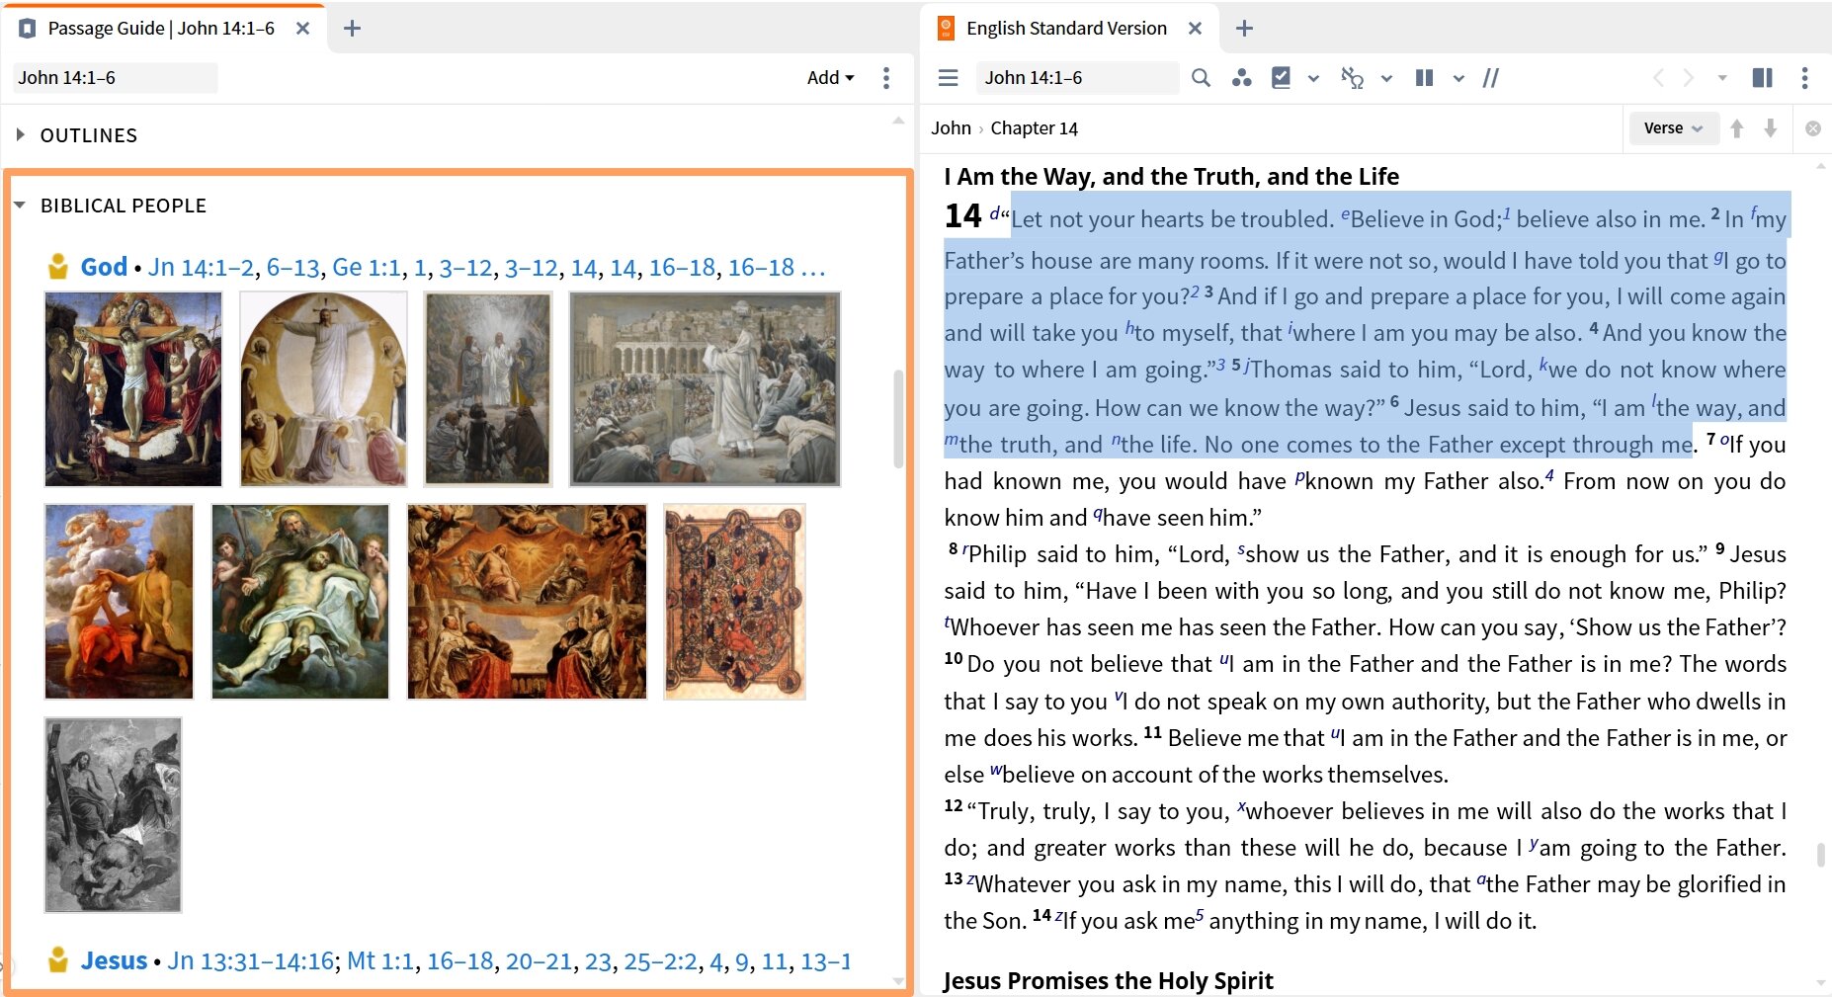Click the God person icon
The width and height of the screenshot is (1832, 997).
pyautogui.click(x=58, y=267)
